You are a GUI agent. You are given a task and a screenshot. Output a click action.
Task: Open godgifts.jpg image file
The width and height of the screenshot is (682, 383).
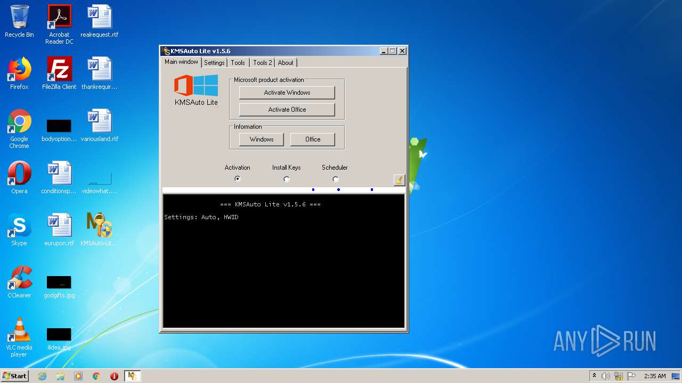point(59,286)
